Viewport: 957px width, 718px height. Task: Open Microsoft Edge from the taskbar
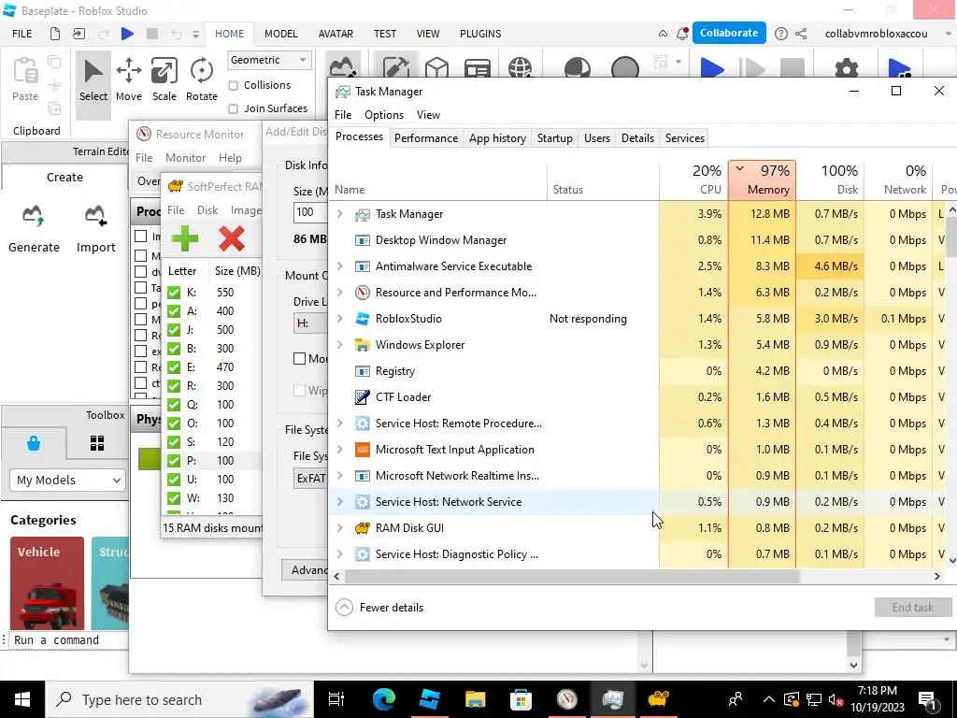coord(384,699)
